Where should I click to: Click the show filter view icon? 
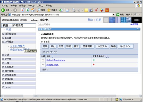(52, 52)
